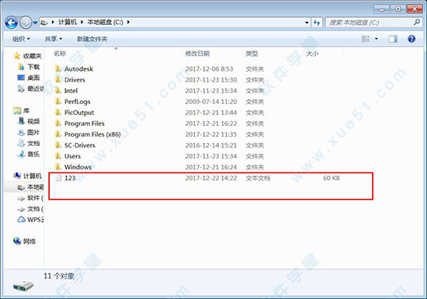Image resolution: width=427 pixels, height=299 pixels.
Task: Expand the arrow after 本地磁盘 (C:) breadcrumb
Action: (128, 23)
